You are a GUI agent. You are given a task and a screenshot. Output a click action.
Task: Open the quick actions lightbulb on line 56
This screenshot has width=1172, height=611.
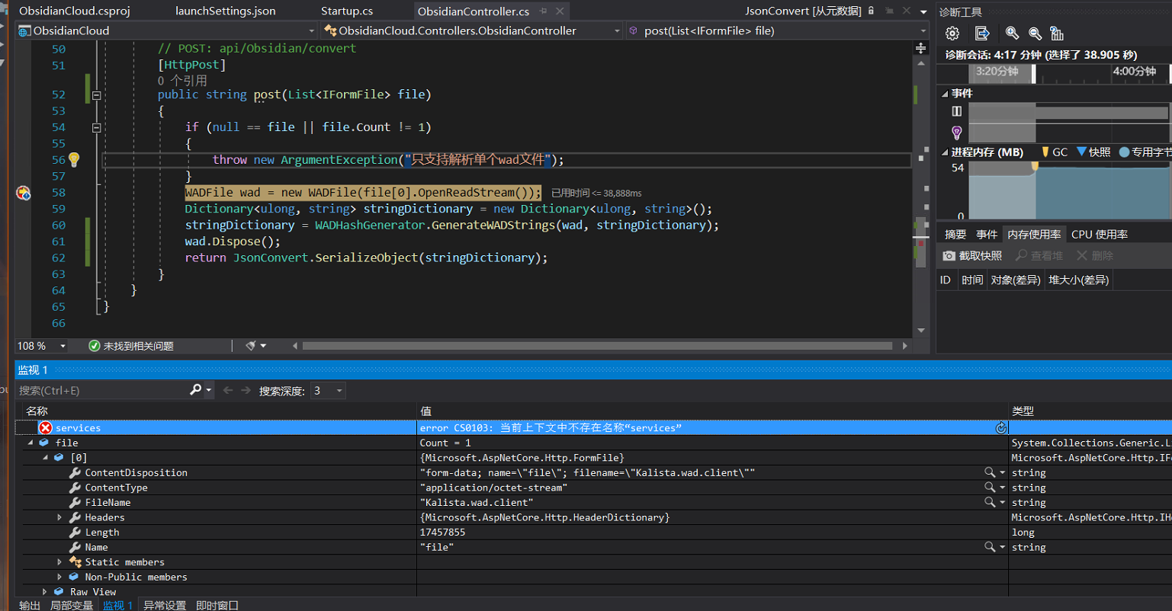(x=74, y=159)
